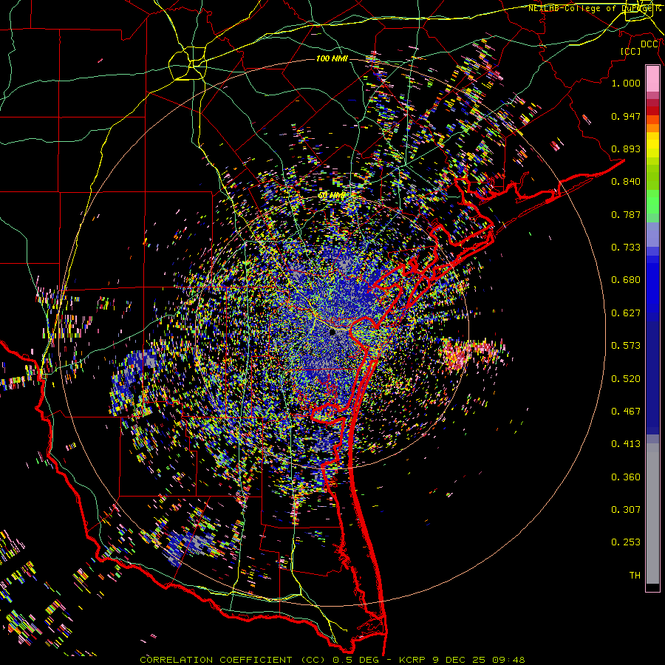Select the 0.947 scale value
Viewport: 665px width, 665px height.
626,116
